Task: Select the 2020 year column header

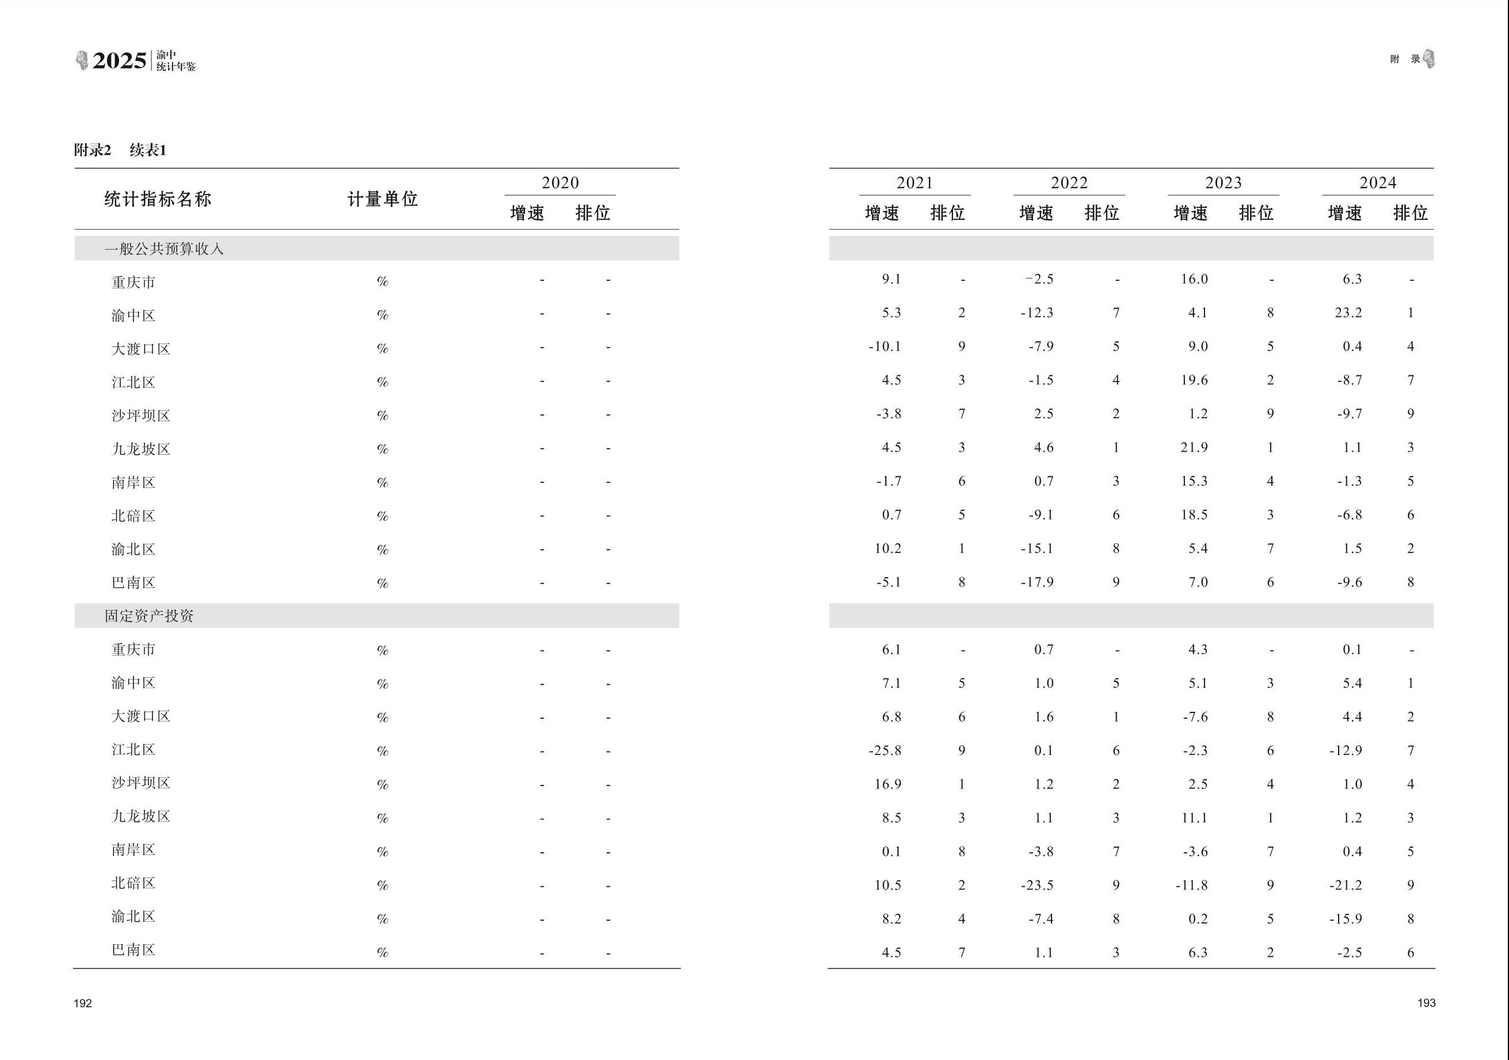Action: point(560,182)
